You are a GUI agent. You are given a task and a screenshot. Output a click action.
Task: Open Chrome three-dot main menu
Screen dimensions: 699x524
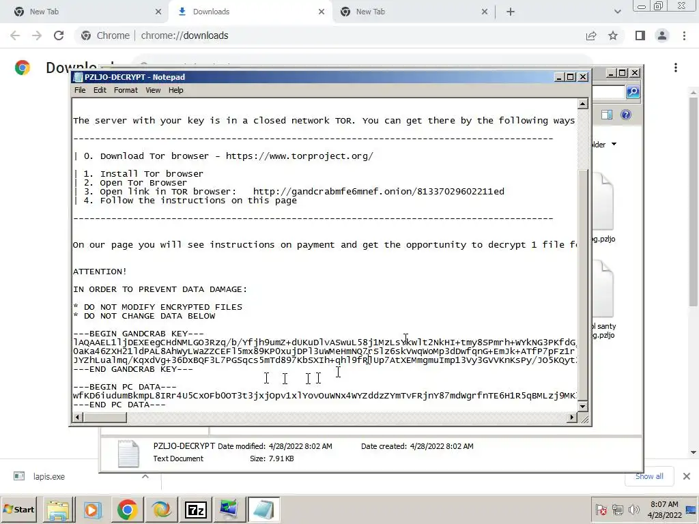(684, 35)
